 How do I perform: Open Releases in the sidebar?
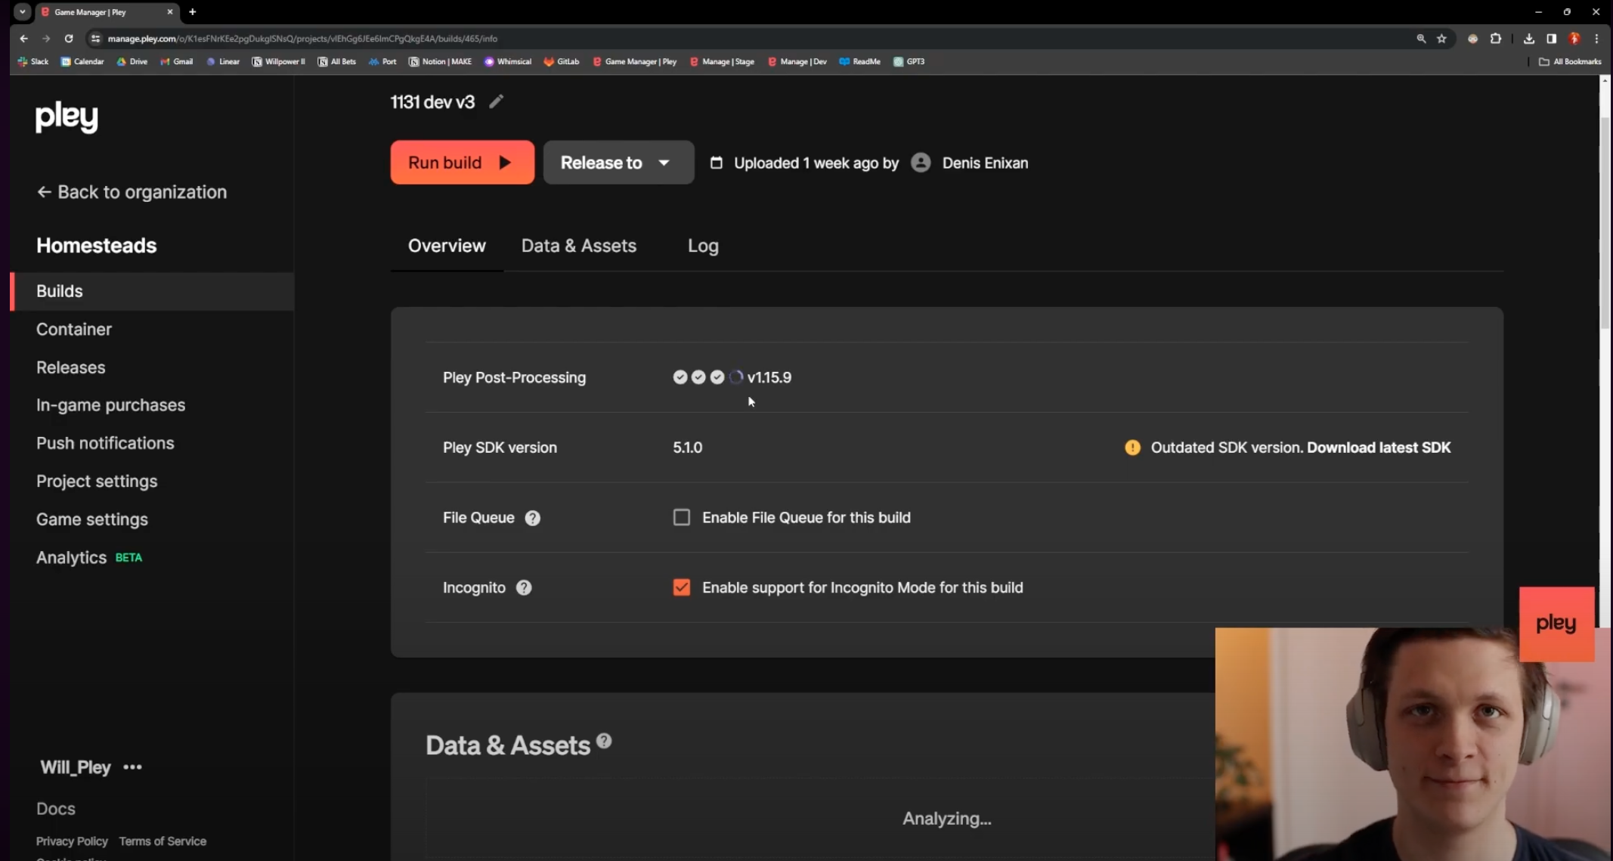tap(71, 367)
